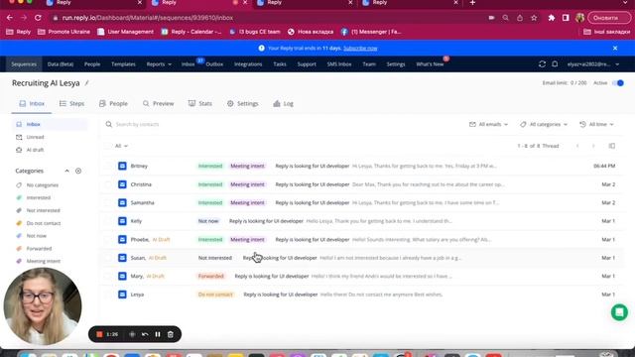Screen dimensions: 635x357
Task: Click the sync refresh icon in Reply navbar
Action: point(542,63)
